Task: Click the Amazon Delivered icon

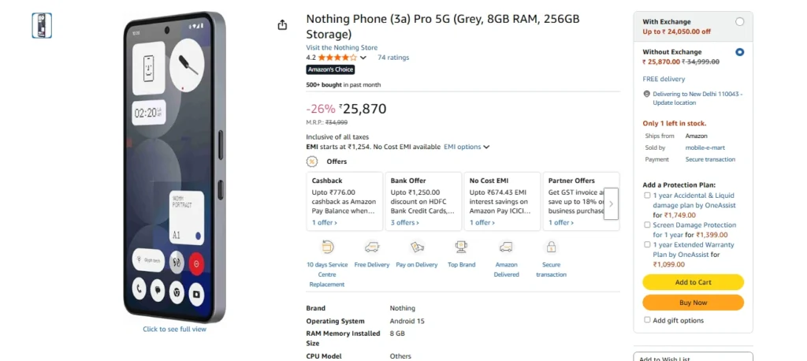Action: (x=506, y=247)
